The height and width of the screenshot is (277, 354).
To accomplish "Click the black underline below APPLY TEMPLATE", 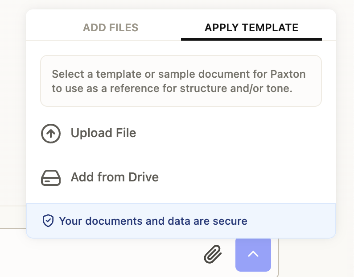I will (x=251, y=39).
